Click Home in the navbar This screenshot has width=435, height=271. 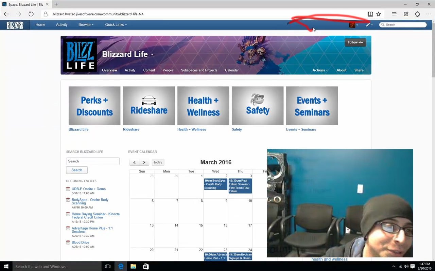point(40,25)
